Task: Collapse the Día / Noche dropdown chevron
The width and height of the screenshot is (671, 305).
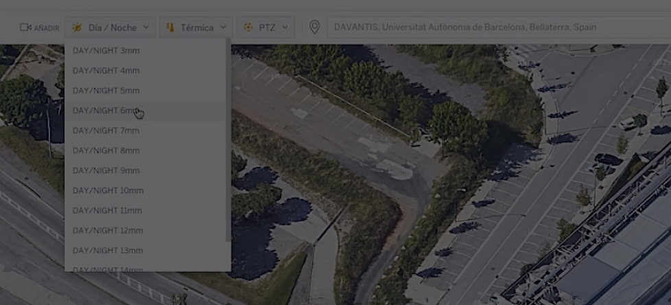Action: click(146, 27)
